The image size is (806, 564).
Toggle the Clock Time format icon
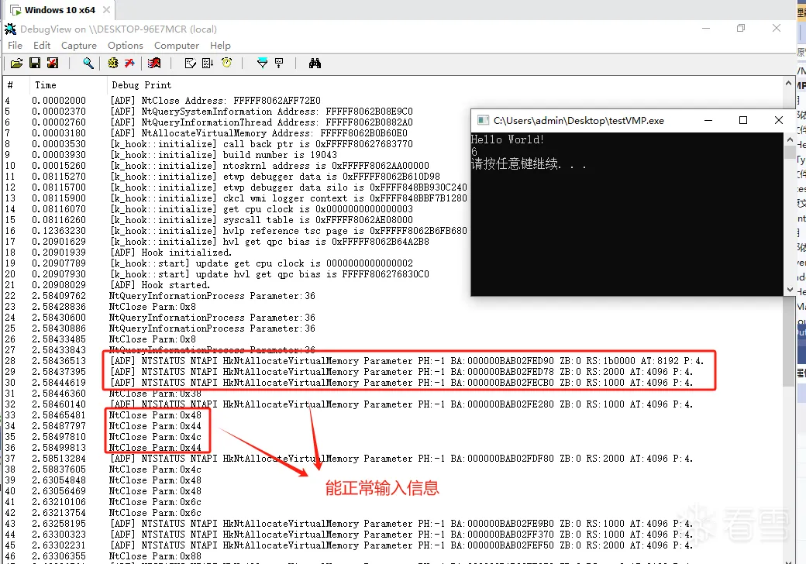226,63
